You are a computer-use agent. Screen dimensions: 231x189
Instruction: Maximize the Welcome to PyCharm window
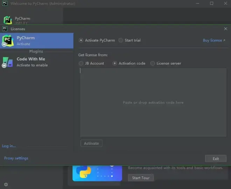211,4
